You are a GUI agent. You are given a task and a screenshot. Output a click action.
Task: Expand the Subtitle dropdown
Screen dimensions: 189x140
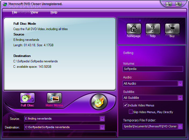180,98
